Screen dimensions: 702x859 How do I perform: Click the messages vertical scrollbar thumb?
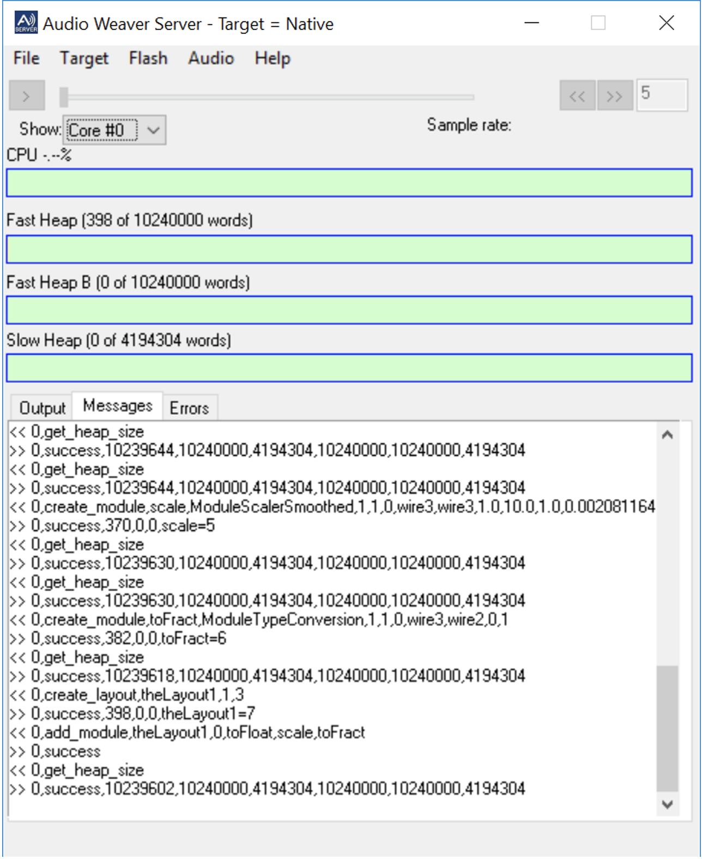point(667,727)
